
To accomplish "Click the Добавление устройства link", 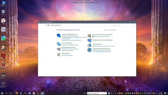I will (x=68, y=50).
